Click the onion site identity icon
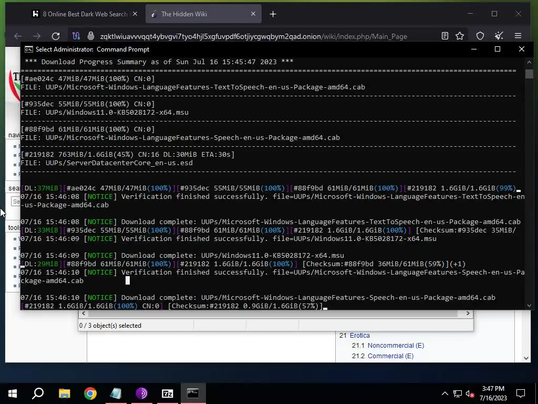This screenshot has height=404, width=538. pyautogui.click(x=91, y=36)
